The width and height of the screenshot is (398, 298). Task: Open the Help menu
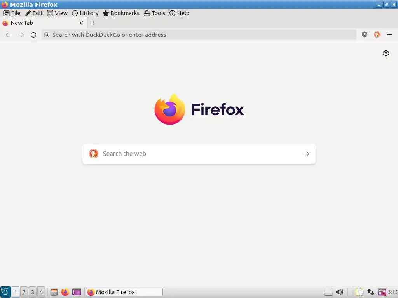(x=179, y=13)
